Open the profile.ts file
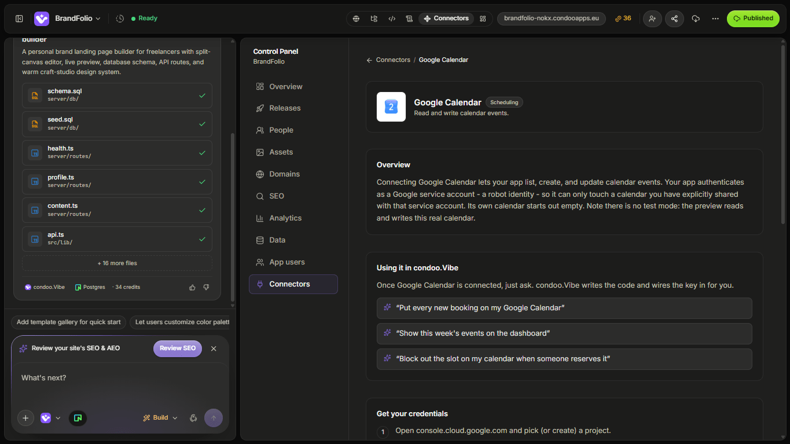790x444 pixels. coord(117,182)
